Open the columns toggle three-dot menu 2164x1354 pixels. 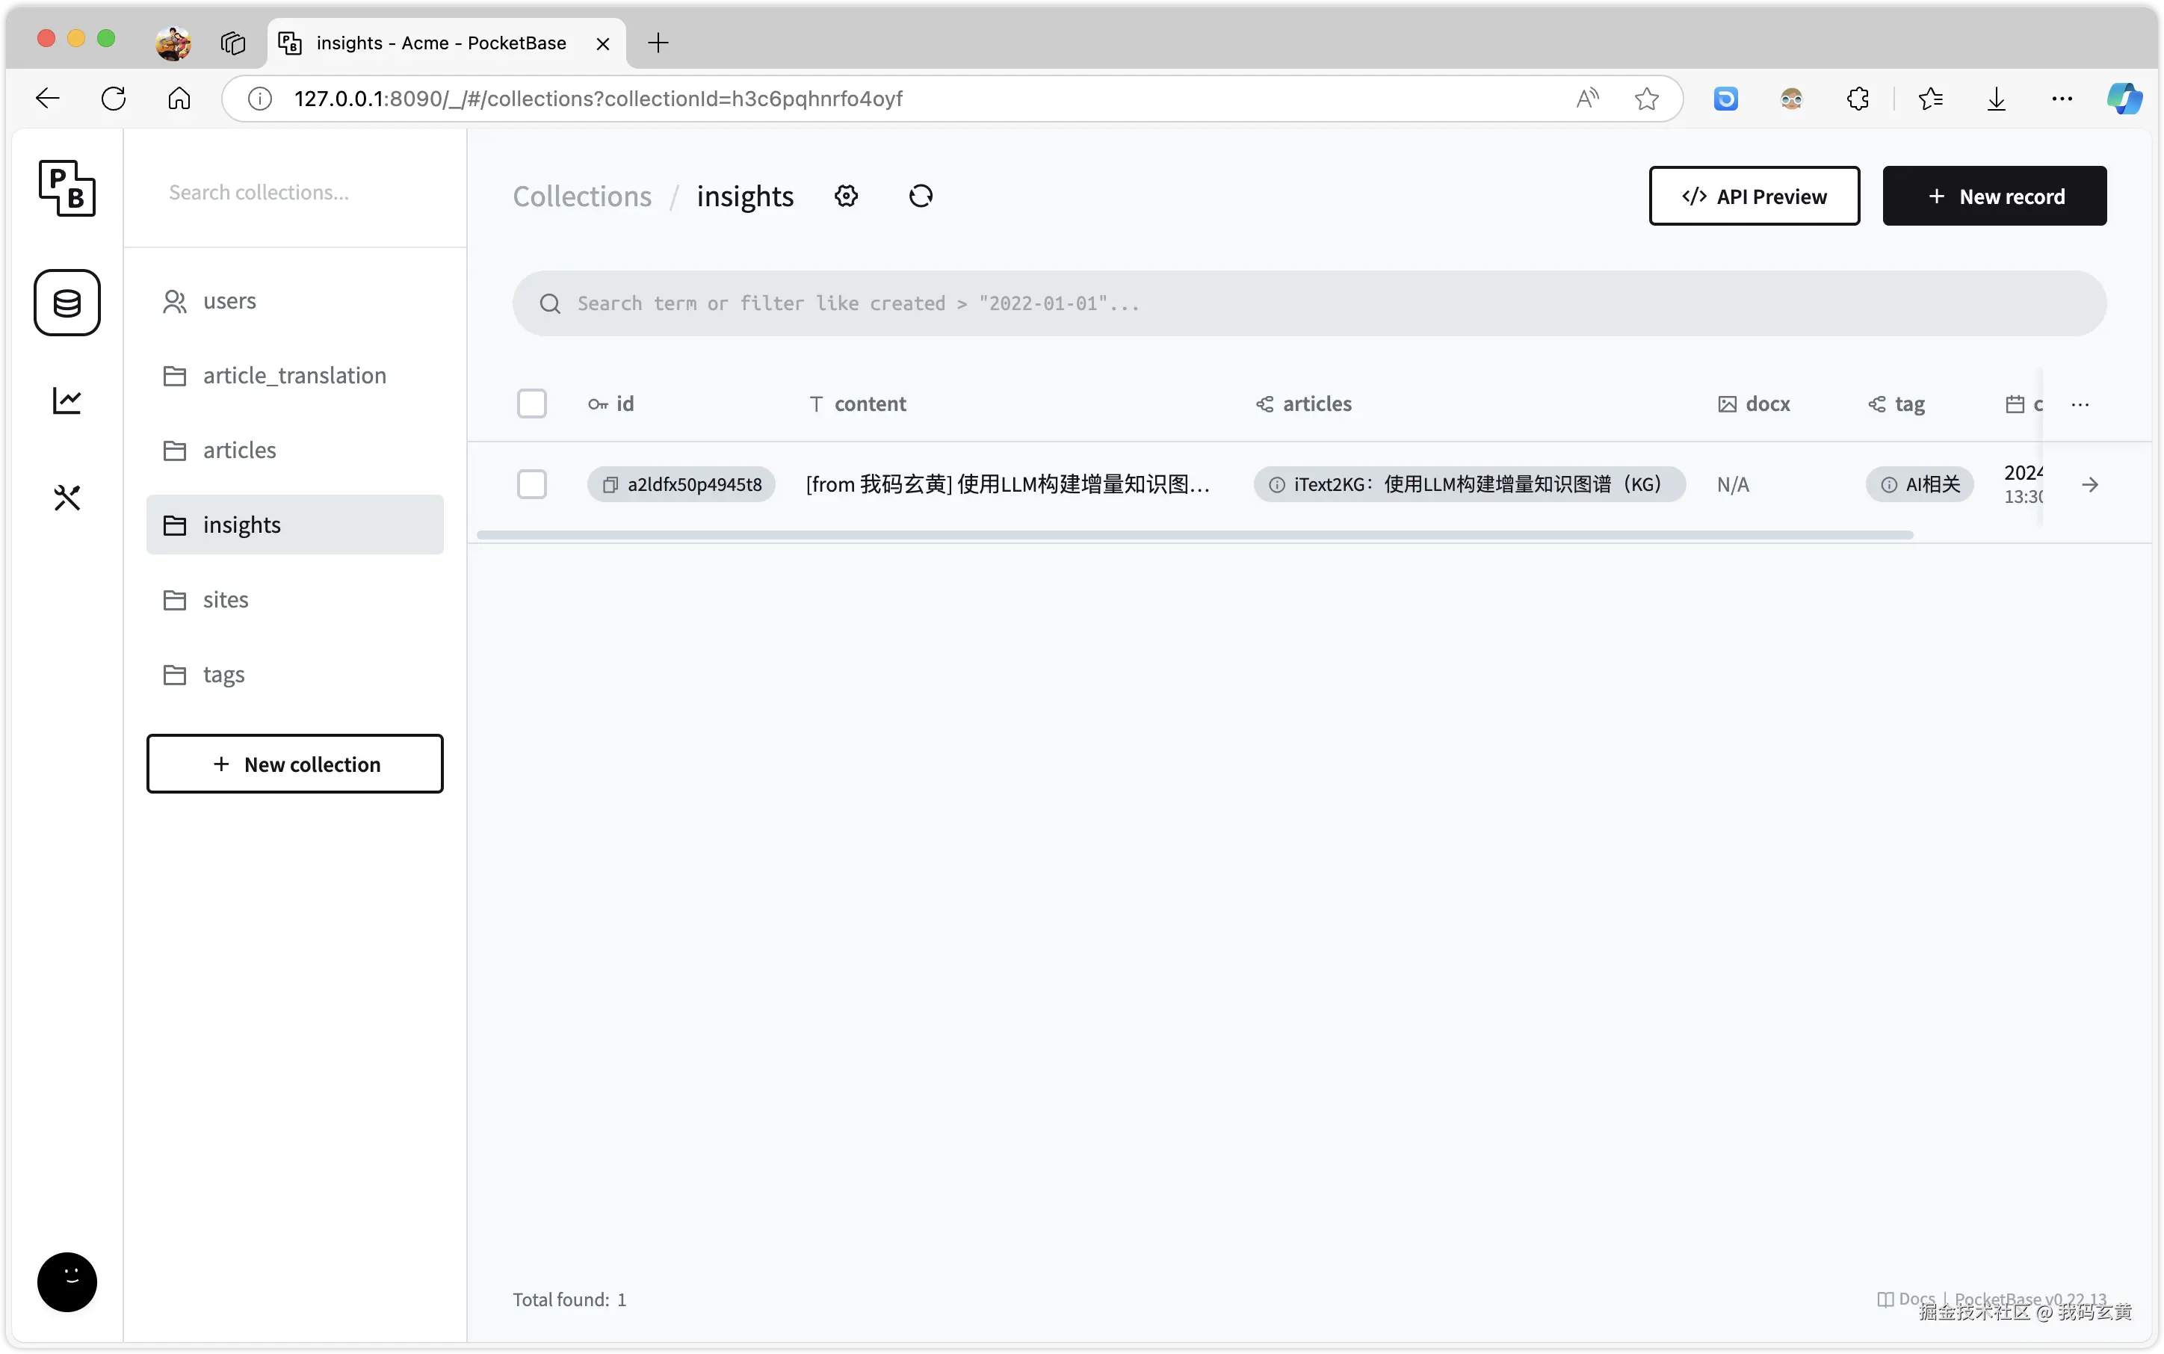pos(2080,405)
